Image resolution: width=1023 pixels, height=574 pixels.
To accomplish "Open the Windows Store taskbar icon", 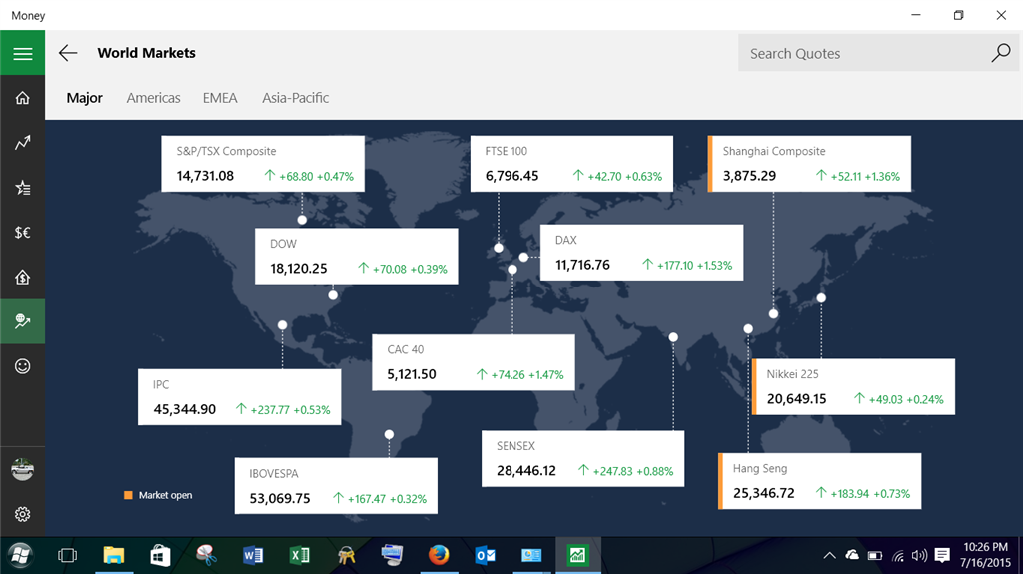I will pyautogui.click(x=160, y=556).
